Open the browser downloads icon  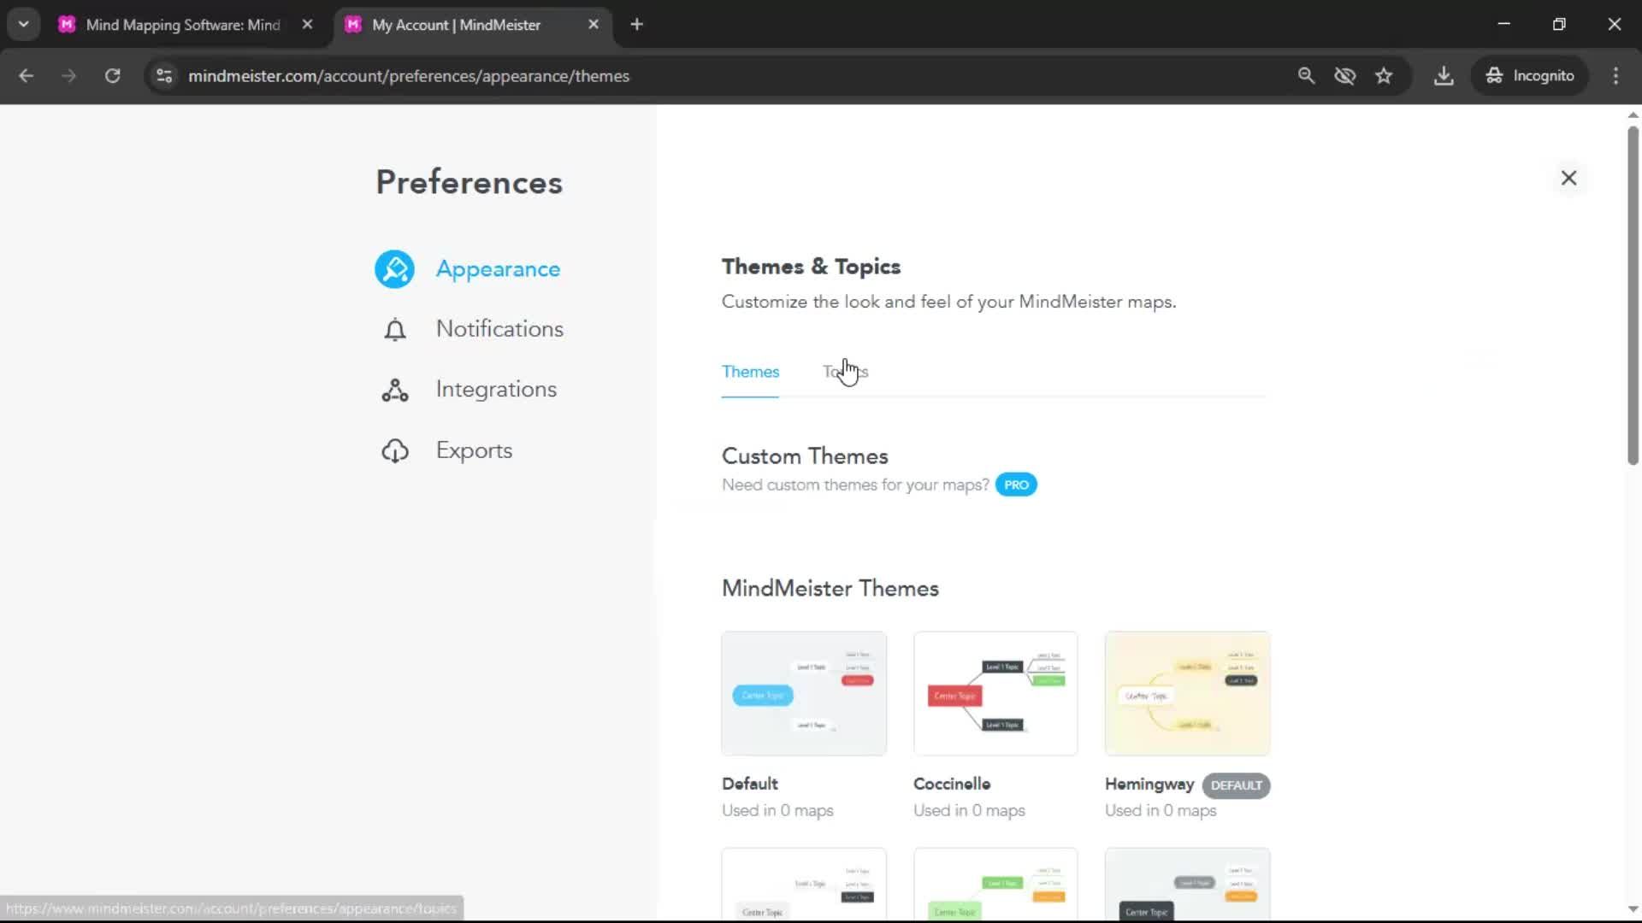pos(1444,76)
